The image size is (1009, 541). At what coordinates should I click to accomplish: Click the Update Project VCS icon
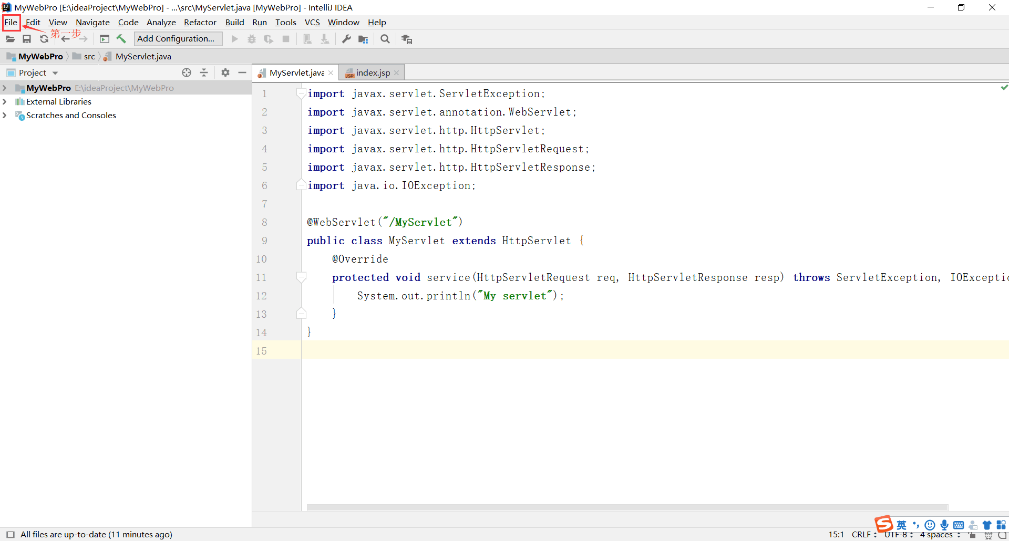click(307, 39)
